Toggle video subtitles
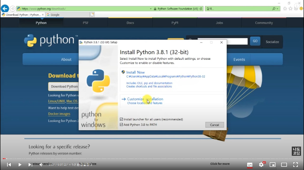The image size is (304, 170). pyautogui.click(x=250, y=165)
